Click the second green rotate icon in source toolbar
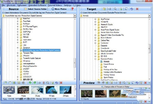The image size is (153, 104). tap(35, 83)
